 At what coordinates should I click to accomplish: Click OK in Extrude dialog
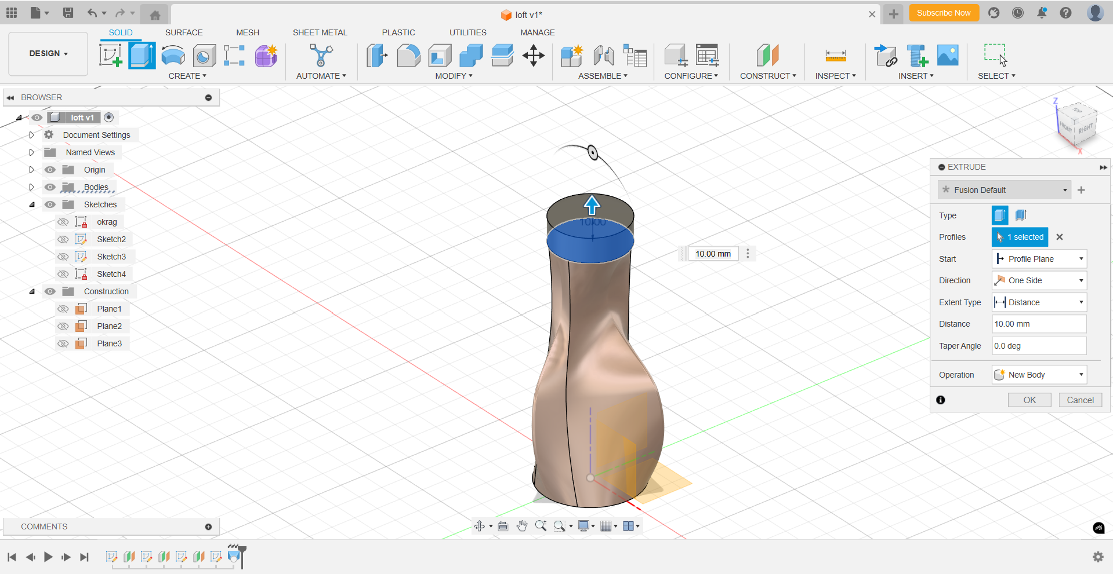tap(1029, 400)
